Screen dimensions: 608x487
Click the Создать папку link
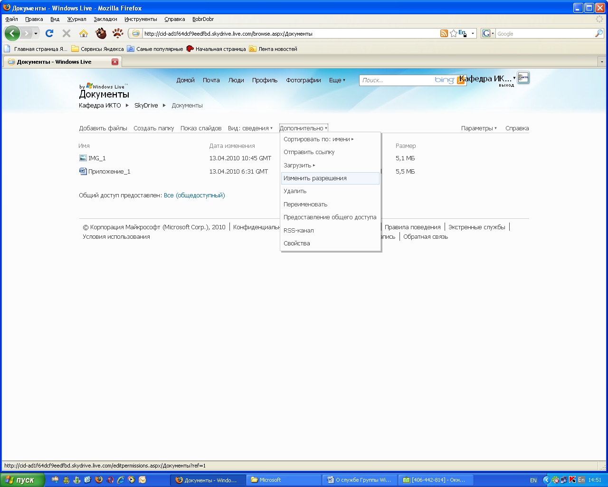tap(154, 128)
